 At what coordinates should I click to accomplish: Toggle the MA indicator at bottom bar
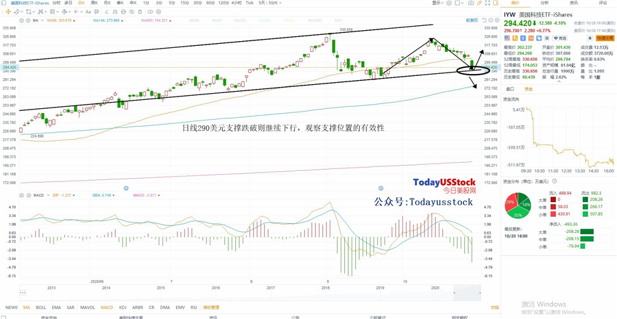click(26, 307)
